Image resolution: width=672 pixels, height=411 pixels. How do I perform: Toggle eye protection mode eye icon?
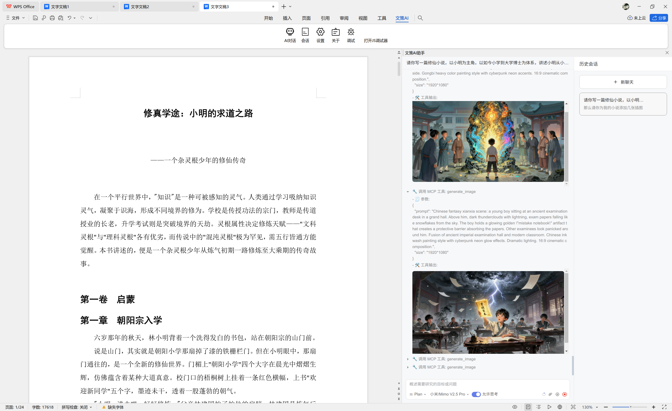click(515, 407)
